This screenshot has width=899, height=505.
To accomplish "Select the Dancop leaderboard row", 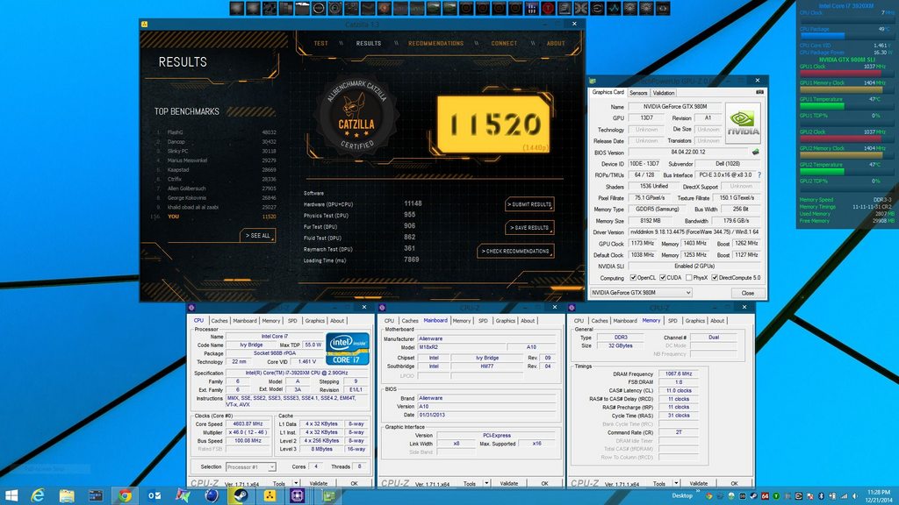I will pyautogui.click(x=216, y=141).
